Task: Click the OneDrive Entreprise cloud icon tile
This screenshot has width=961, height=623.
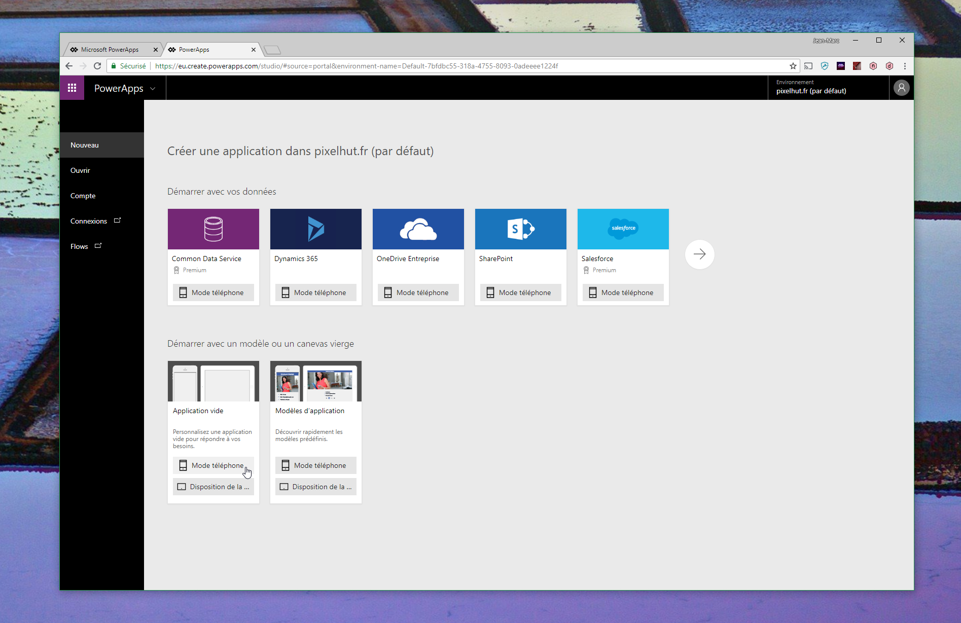Action: 418,229
